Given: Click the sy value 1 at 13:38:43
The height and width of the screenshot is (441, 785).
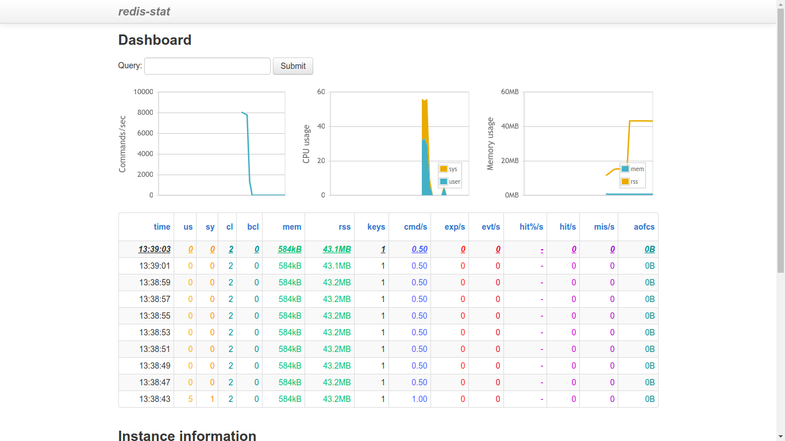Looking at the screenshot, I should (x=212, y=399).
